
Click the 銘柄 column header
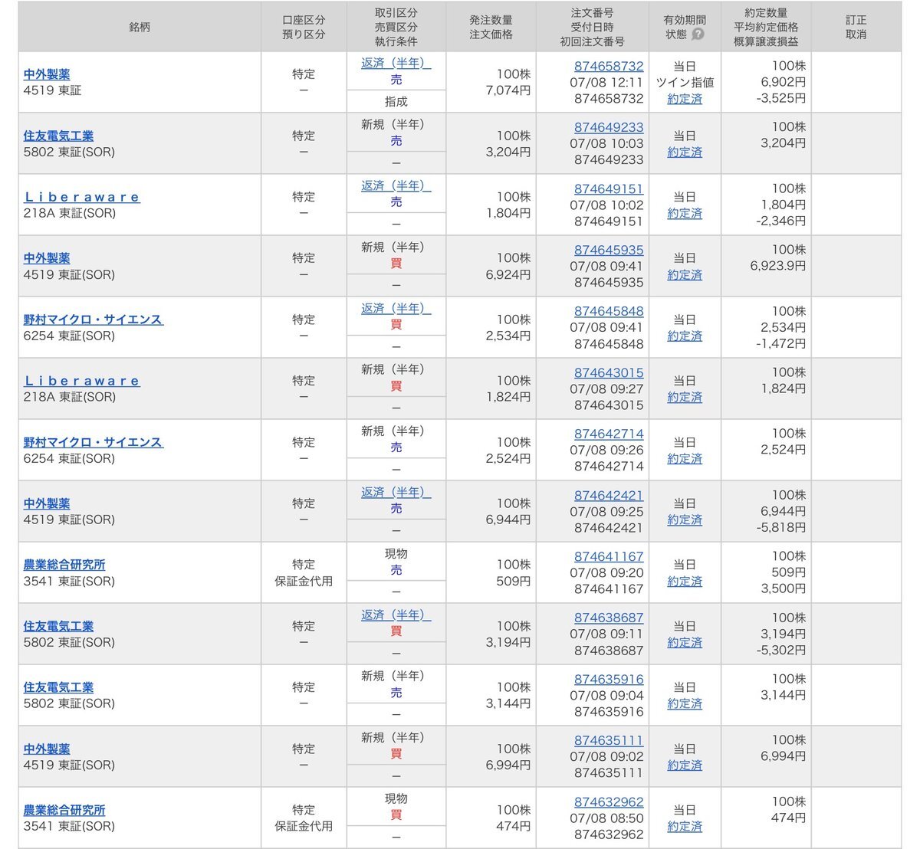[x=140, y=27]
